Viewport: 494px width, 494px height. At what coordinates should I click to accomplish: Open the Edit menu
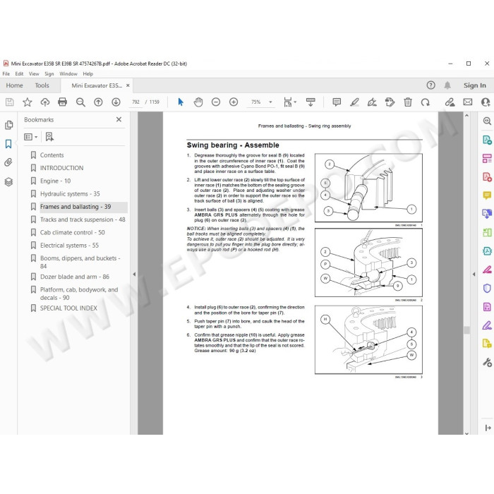point(19,73)
